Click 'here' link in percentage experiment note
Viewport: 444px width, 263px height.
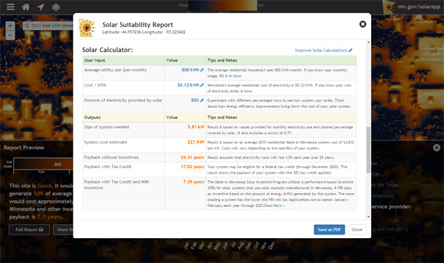[277, 100]
